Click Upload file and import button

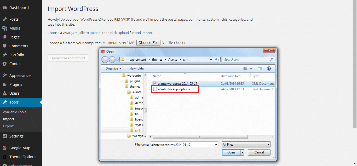point(68,58)
